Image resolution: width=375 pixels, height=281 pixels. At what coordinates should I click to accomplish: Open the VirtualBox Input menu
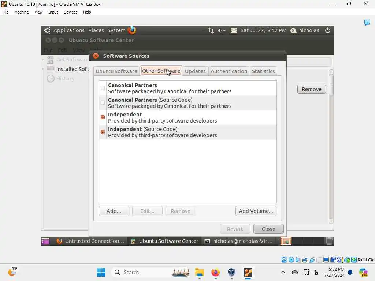click(x=53, y=12)
